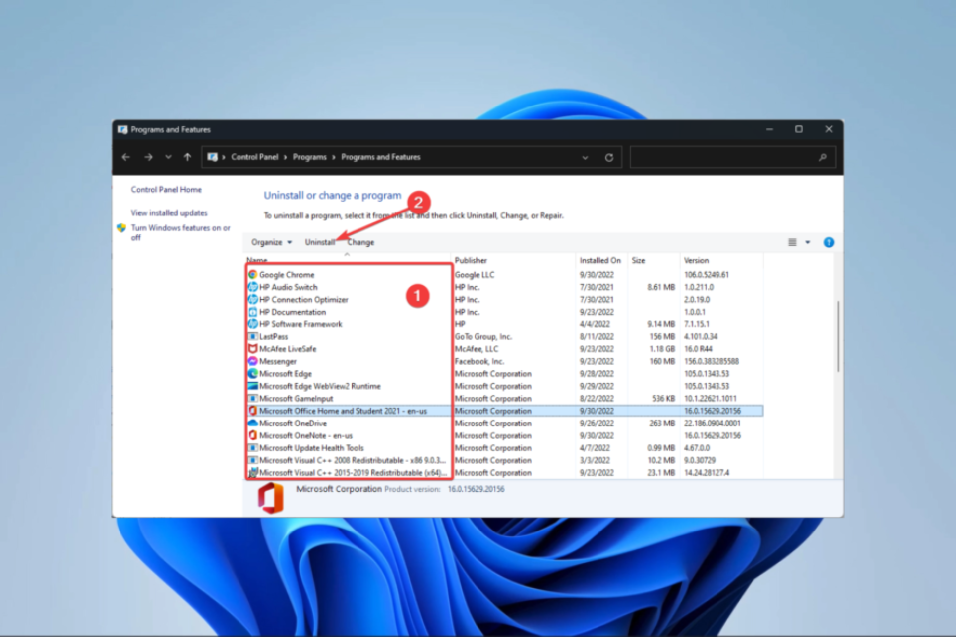Click View installed updates link
956x637 pixels.
[x=169, y=213]
